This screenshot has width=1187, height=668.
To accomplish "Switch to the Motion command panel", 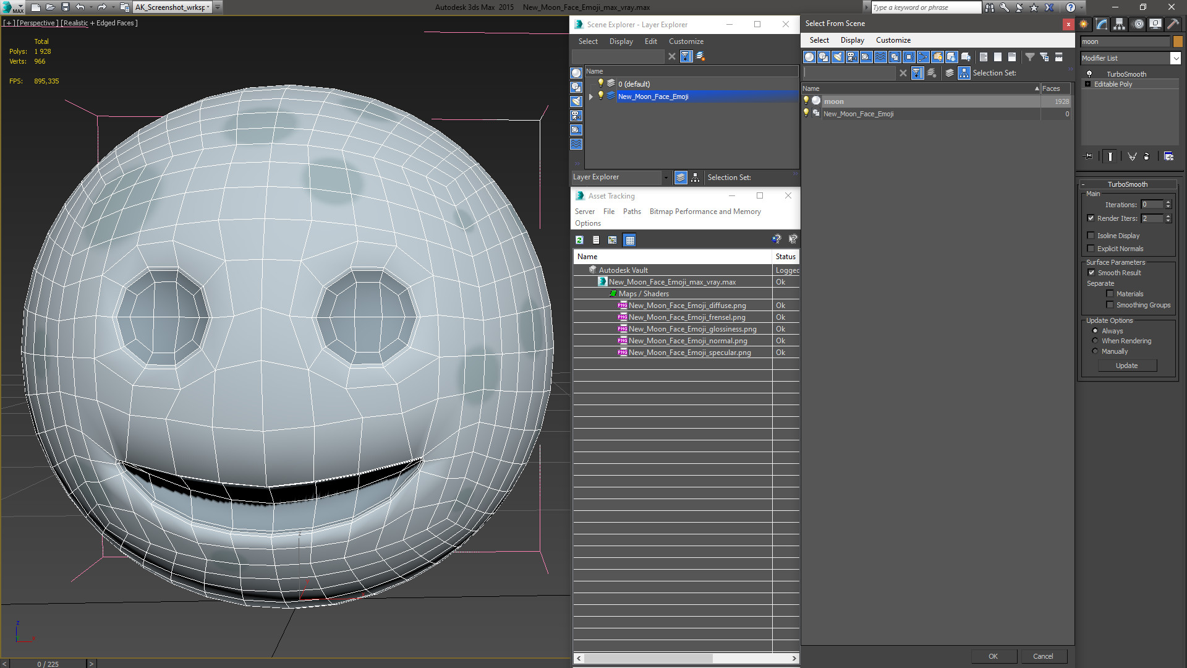I will (1138, 24).
